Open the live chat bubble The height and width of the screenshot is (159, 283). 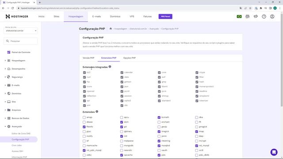coord(274,152)
